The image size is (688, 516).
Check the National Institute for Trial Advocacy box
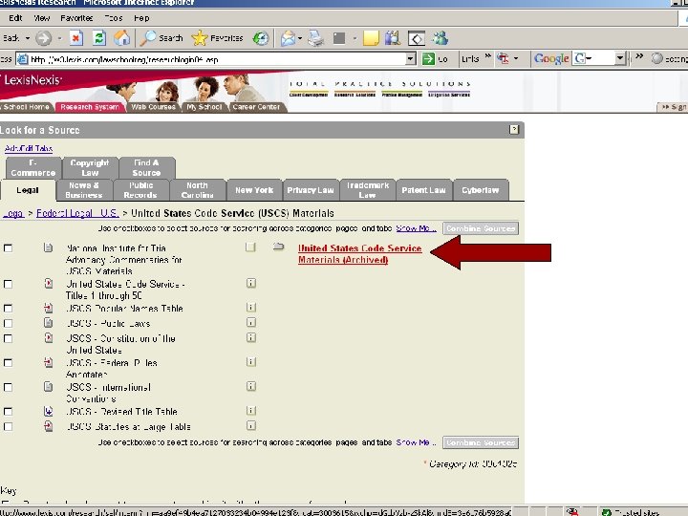tap(8, 248)
